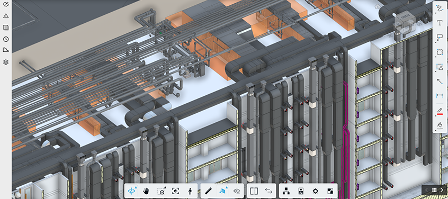
Task: Select the Orbit navigation tool
Action: click(132, 191)
